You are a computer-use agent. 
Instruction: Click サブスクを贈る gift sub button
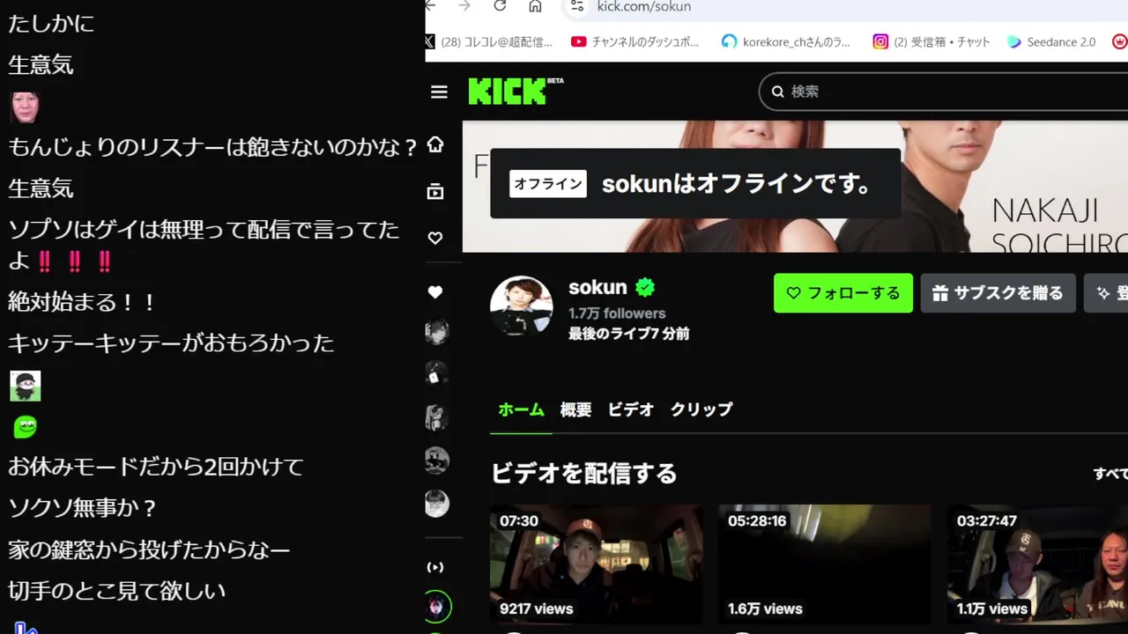(998, 293)
